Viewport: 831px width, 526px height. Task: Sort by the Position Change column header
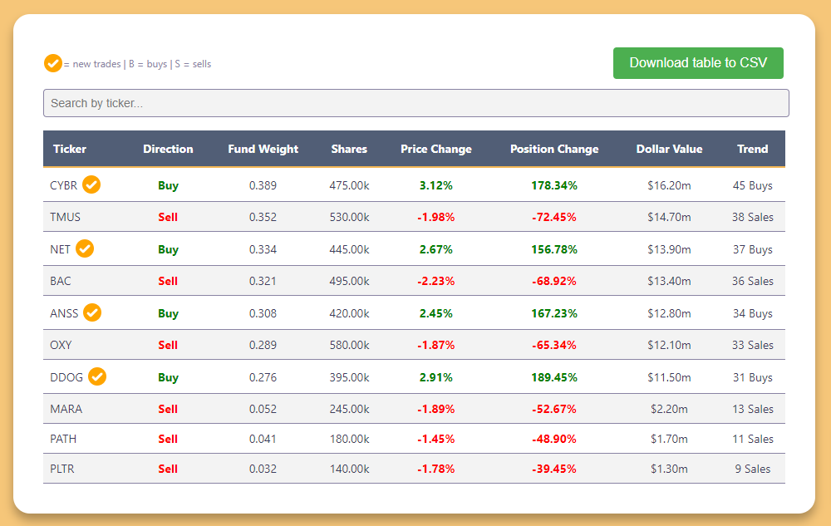[x=554, y=149]
